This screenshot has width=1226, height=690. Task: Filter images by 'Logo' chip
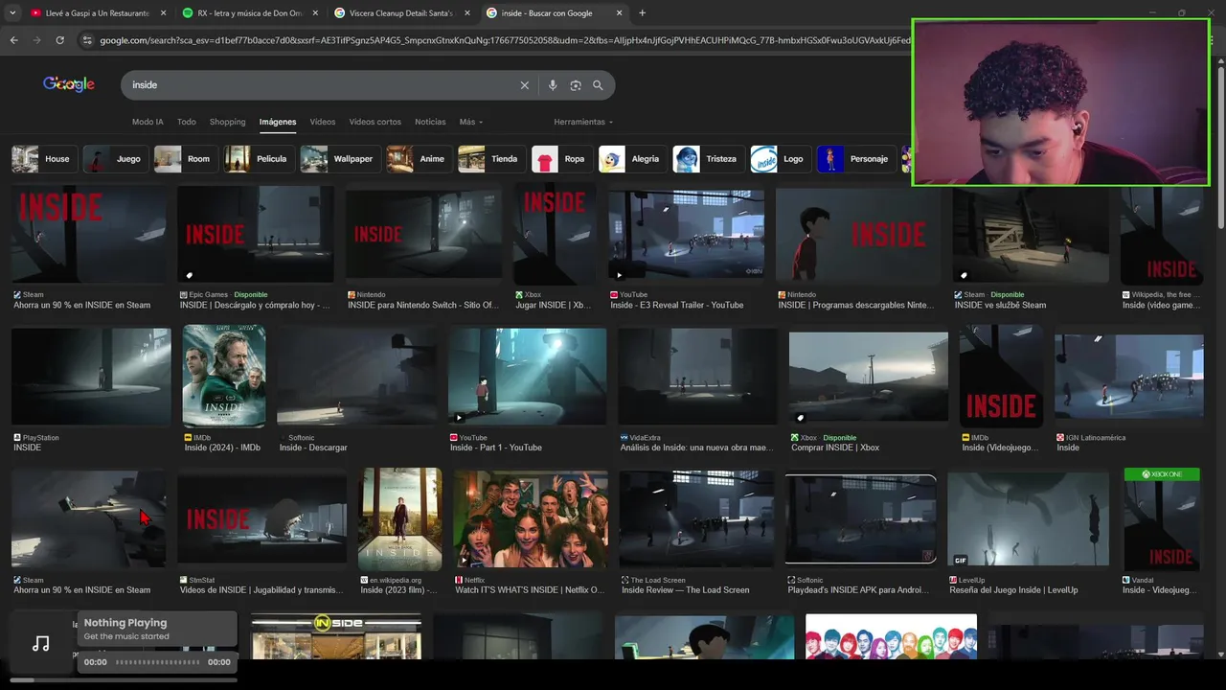coord(781,159)
